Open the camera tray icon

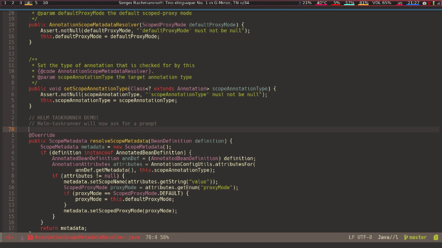click(x=424, y=3)
